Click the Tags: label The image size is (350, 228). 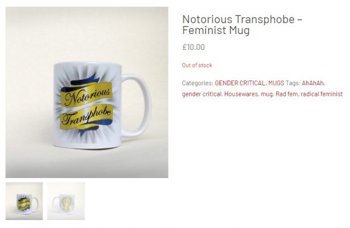tap(293, 83)
